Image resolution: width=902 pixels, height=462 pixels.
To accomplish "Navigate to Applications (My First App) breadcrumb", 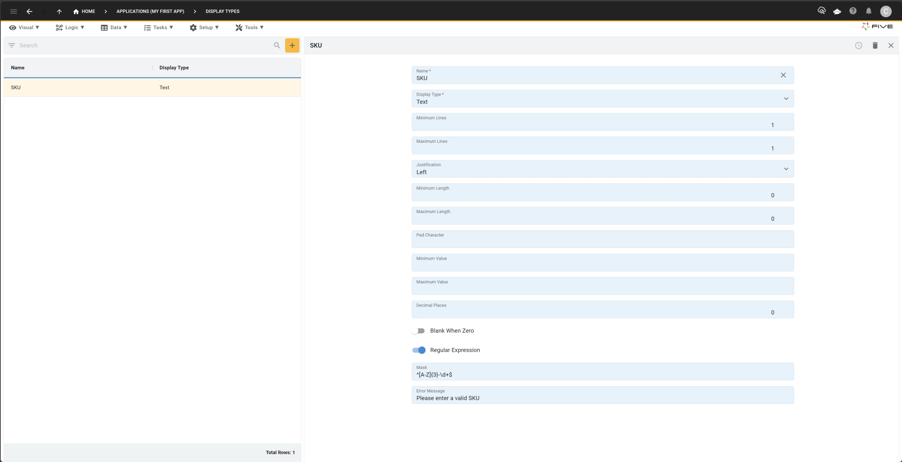I will pos(150,11).
